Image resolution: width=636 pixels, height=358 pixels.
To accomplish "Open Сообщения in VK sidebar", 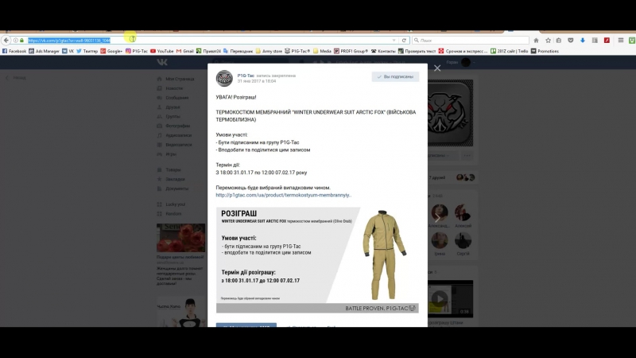I will (x=173, y=98).
